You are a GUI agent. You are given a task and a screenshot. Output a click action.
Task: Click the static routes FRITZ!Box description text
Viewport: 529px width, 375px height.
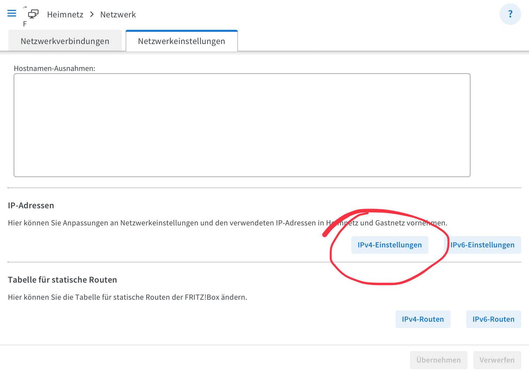click(x=127, y=297)
